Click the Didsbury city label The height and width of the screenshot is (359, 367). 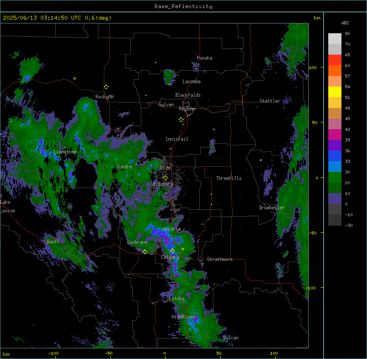click(x=163, y=184)
